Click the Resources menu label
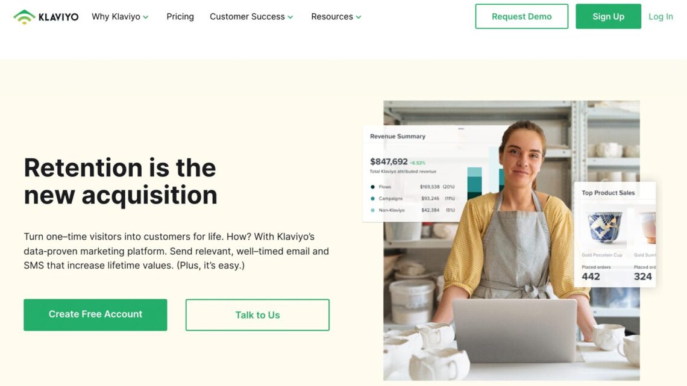Screen dimensions: 687x386 coord(332,17)
